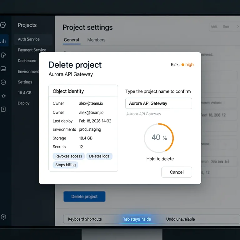Screen dimensions: 240x240
Task: Click the owner email alex@team.io in first row
Action: (x=91, y=103)
